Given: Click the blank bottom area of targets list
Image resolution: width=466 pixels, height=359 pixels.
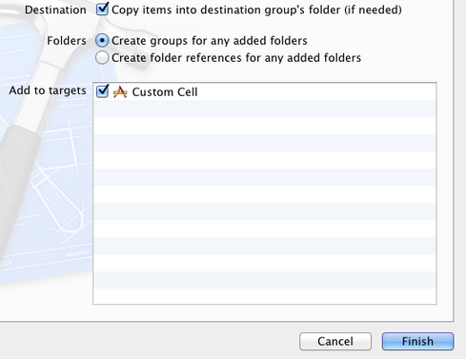Looking at the screenshot, I should click(265, 296).
